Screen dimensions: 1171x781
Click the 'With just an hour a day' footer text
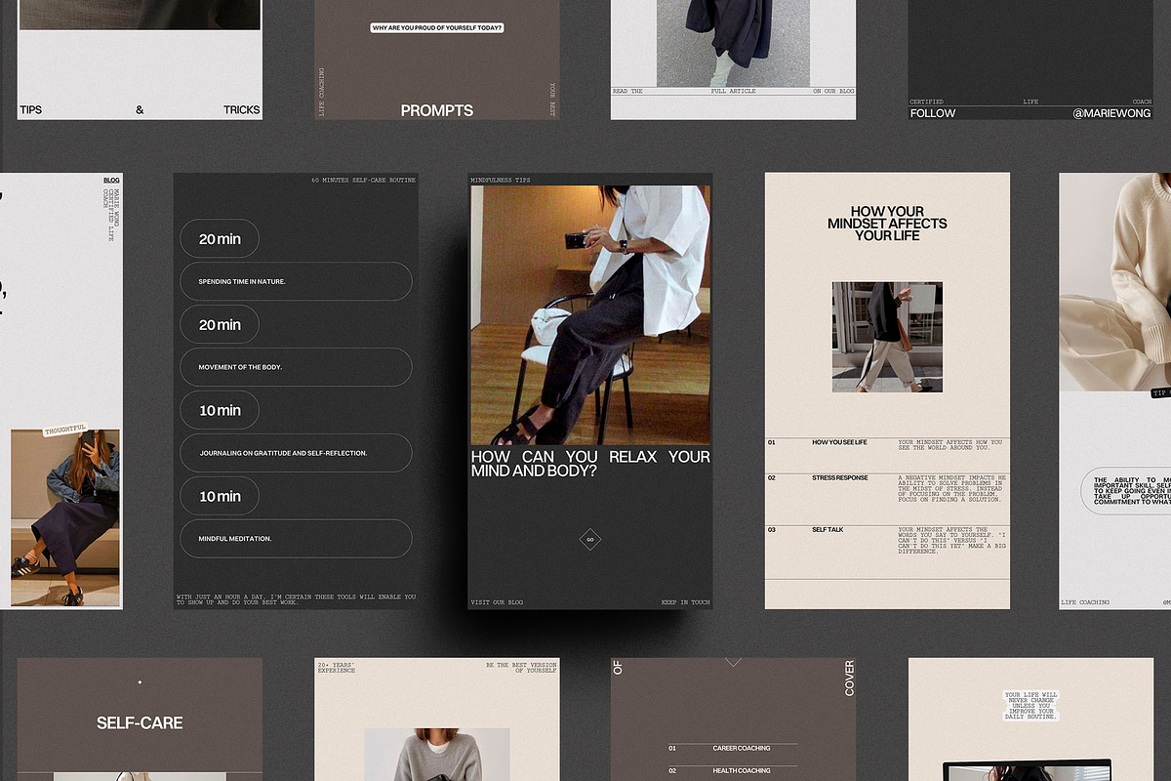point(296,599)
